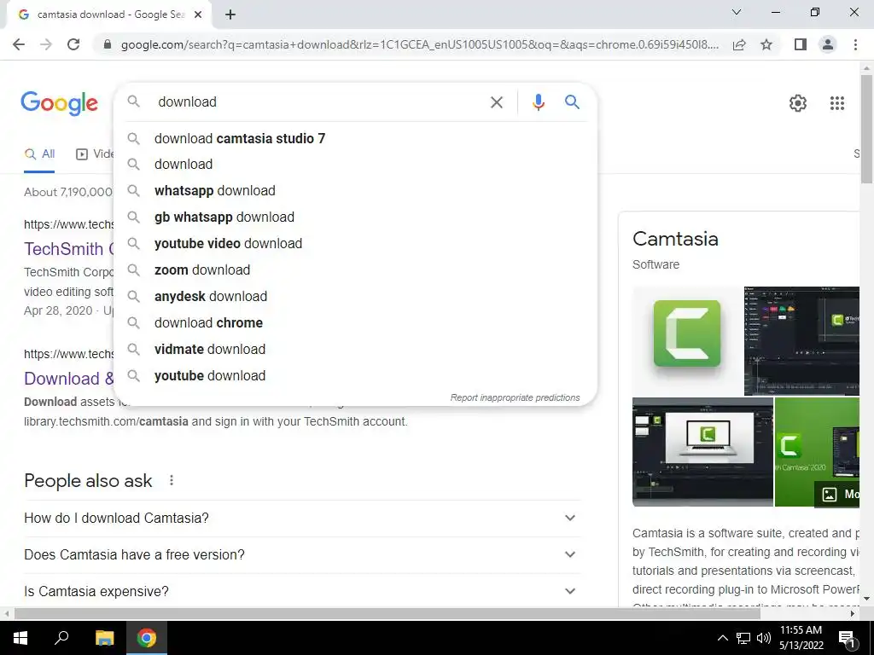The image size is (874, 655).
Task: Click the Camtasia knowledge panel title
Action: coord(675,239)
